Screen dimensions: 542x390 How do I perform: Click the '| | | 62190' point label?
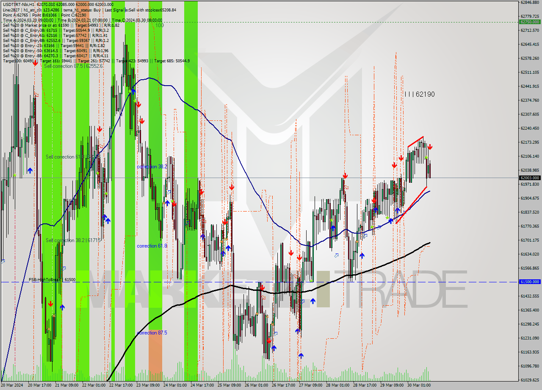point(419,94)
